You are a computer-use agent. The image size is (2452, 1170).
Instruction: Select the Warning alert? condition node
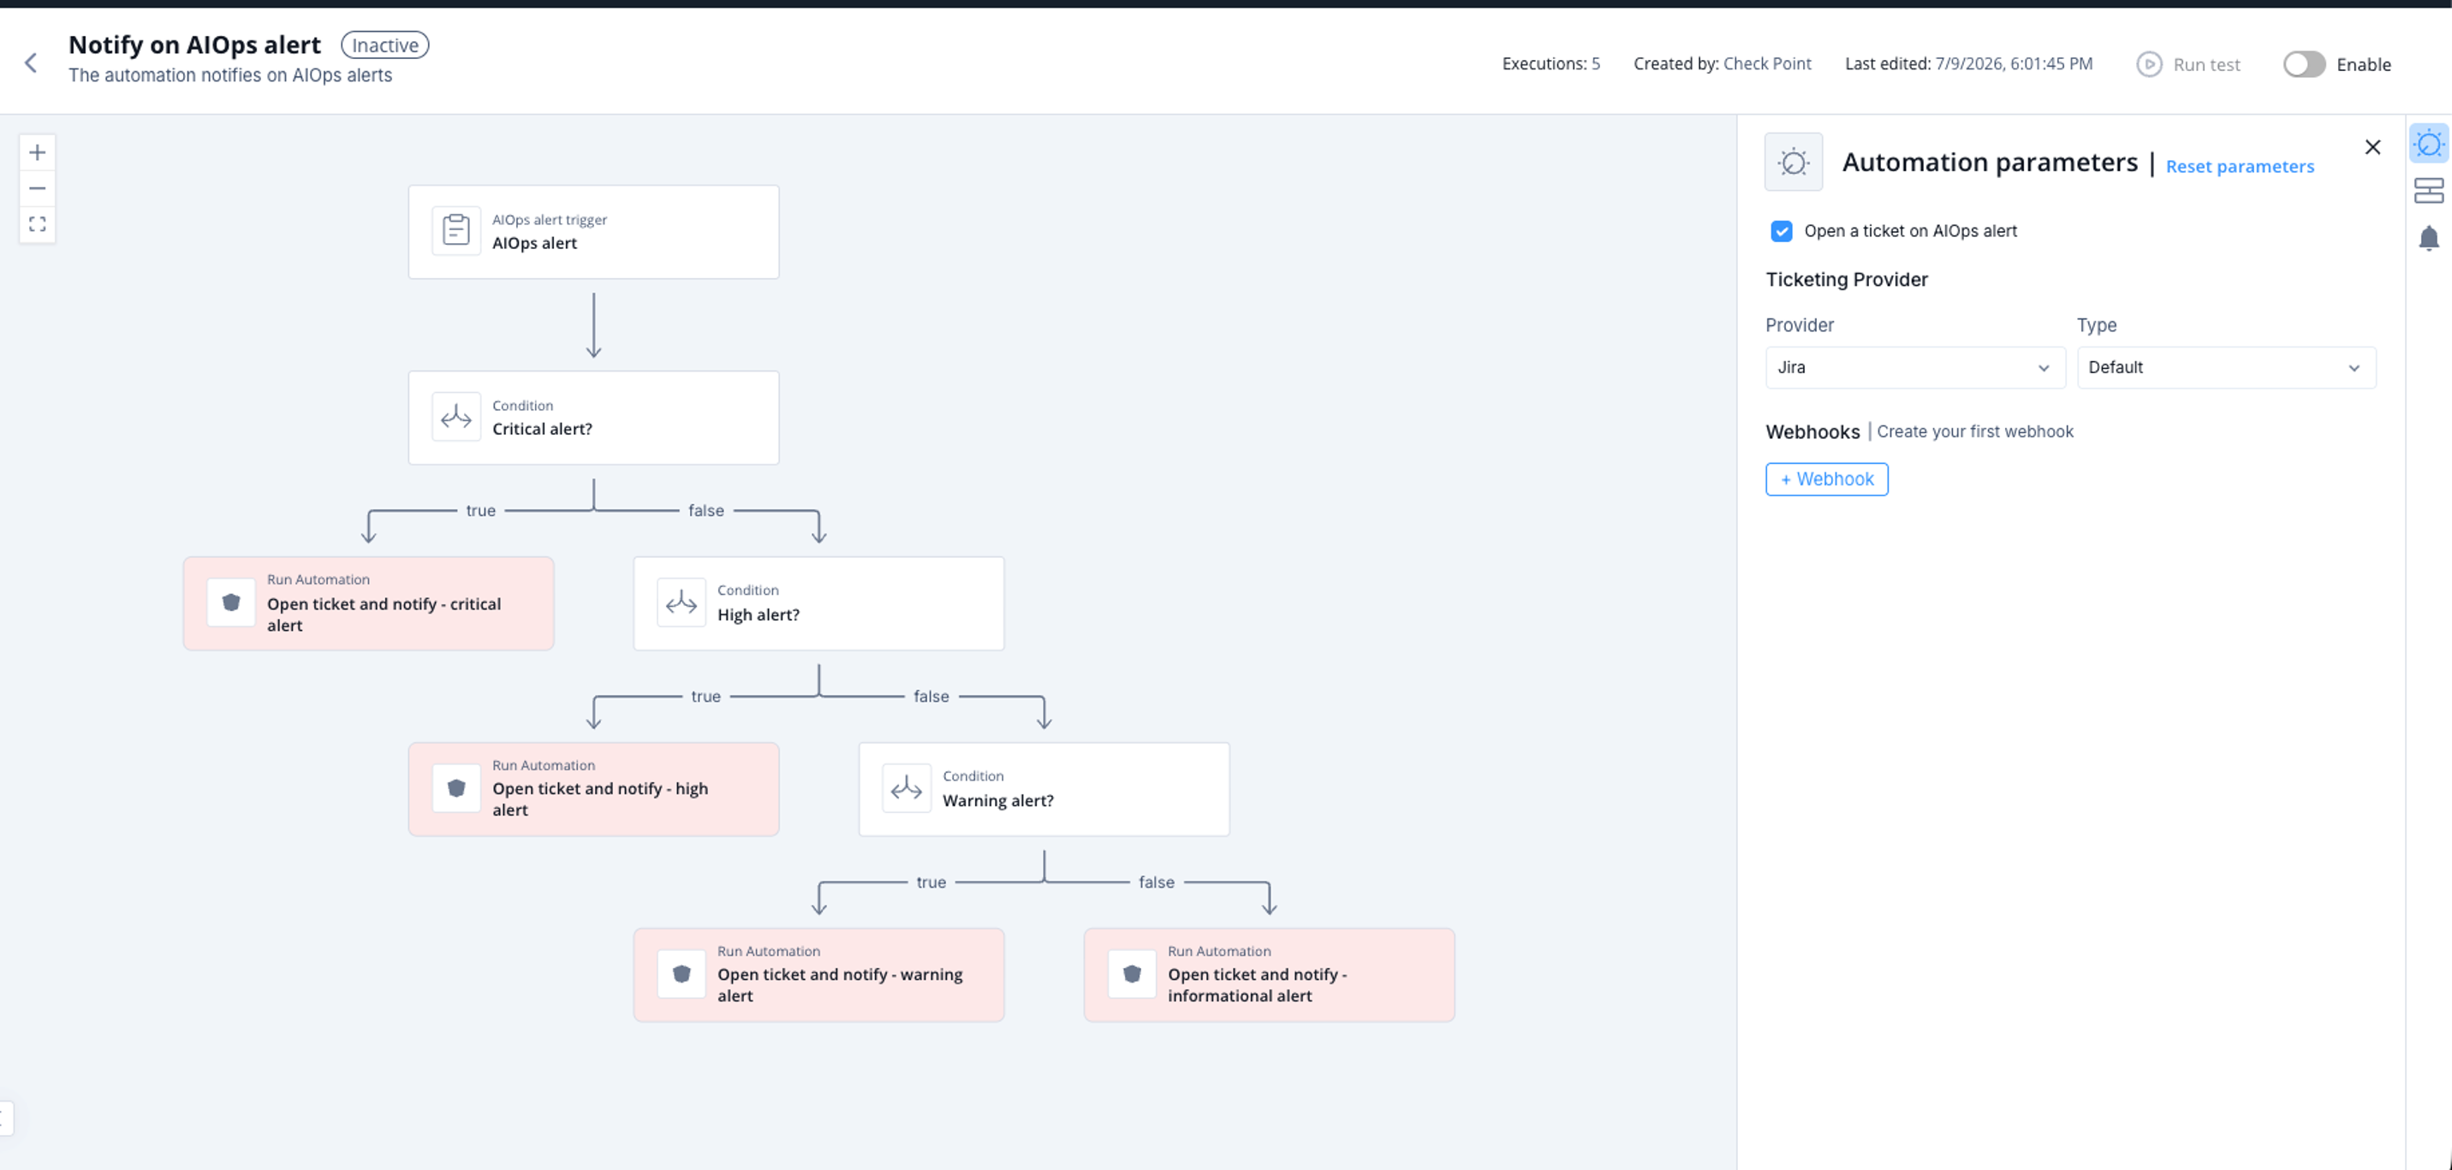pyautogui.click(x=1044, y=788)
